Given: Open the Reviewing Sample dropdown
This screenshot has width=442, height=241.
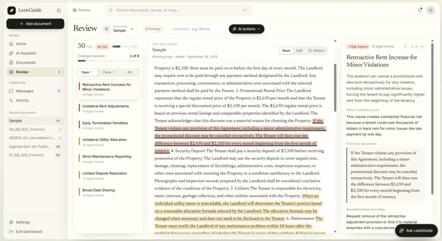Looking at the screenshot, I should tap(118, 29).
